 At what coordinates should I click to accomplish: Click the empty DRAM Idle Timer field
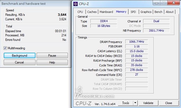[136, 79]
